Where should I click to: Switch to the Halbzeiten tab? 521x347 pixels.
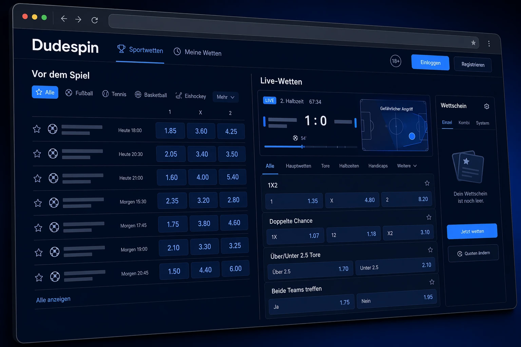349,166
